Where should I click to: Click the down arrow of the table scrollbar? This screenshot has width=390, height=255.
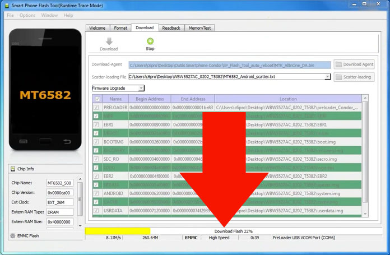tap(365, 214)
